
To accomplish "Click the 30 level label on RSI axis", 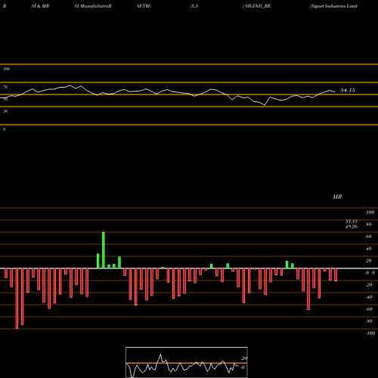I will 5,111.
